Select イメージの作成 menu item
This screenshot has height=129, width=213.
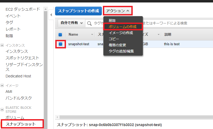[x=121, y=33]
